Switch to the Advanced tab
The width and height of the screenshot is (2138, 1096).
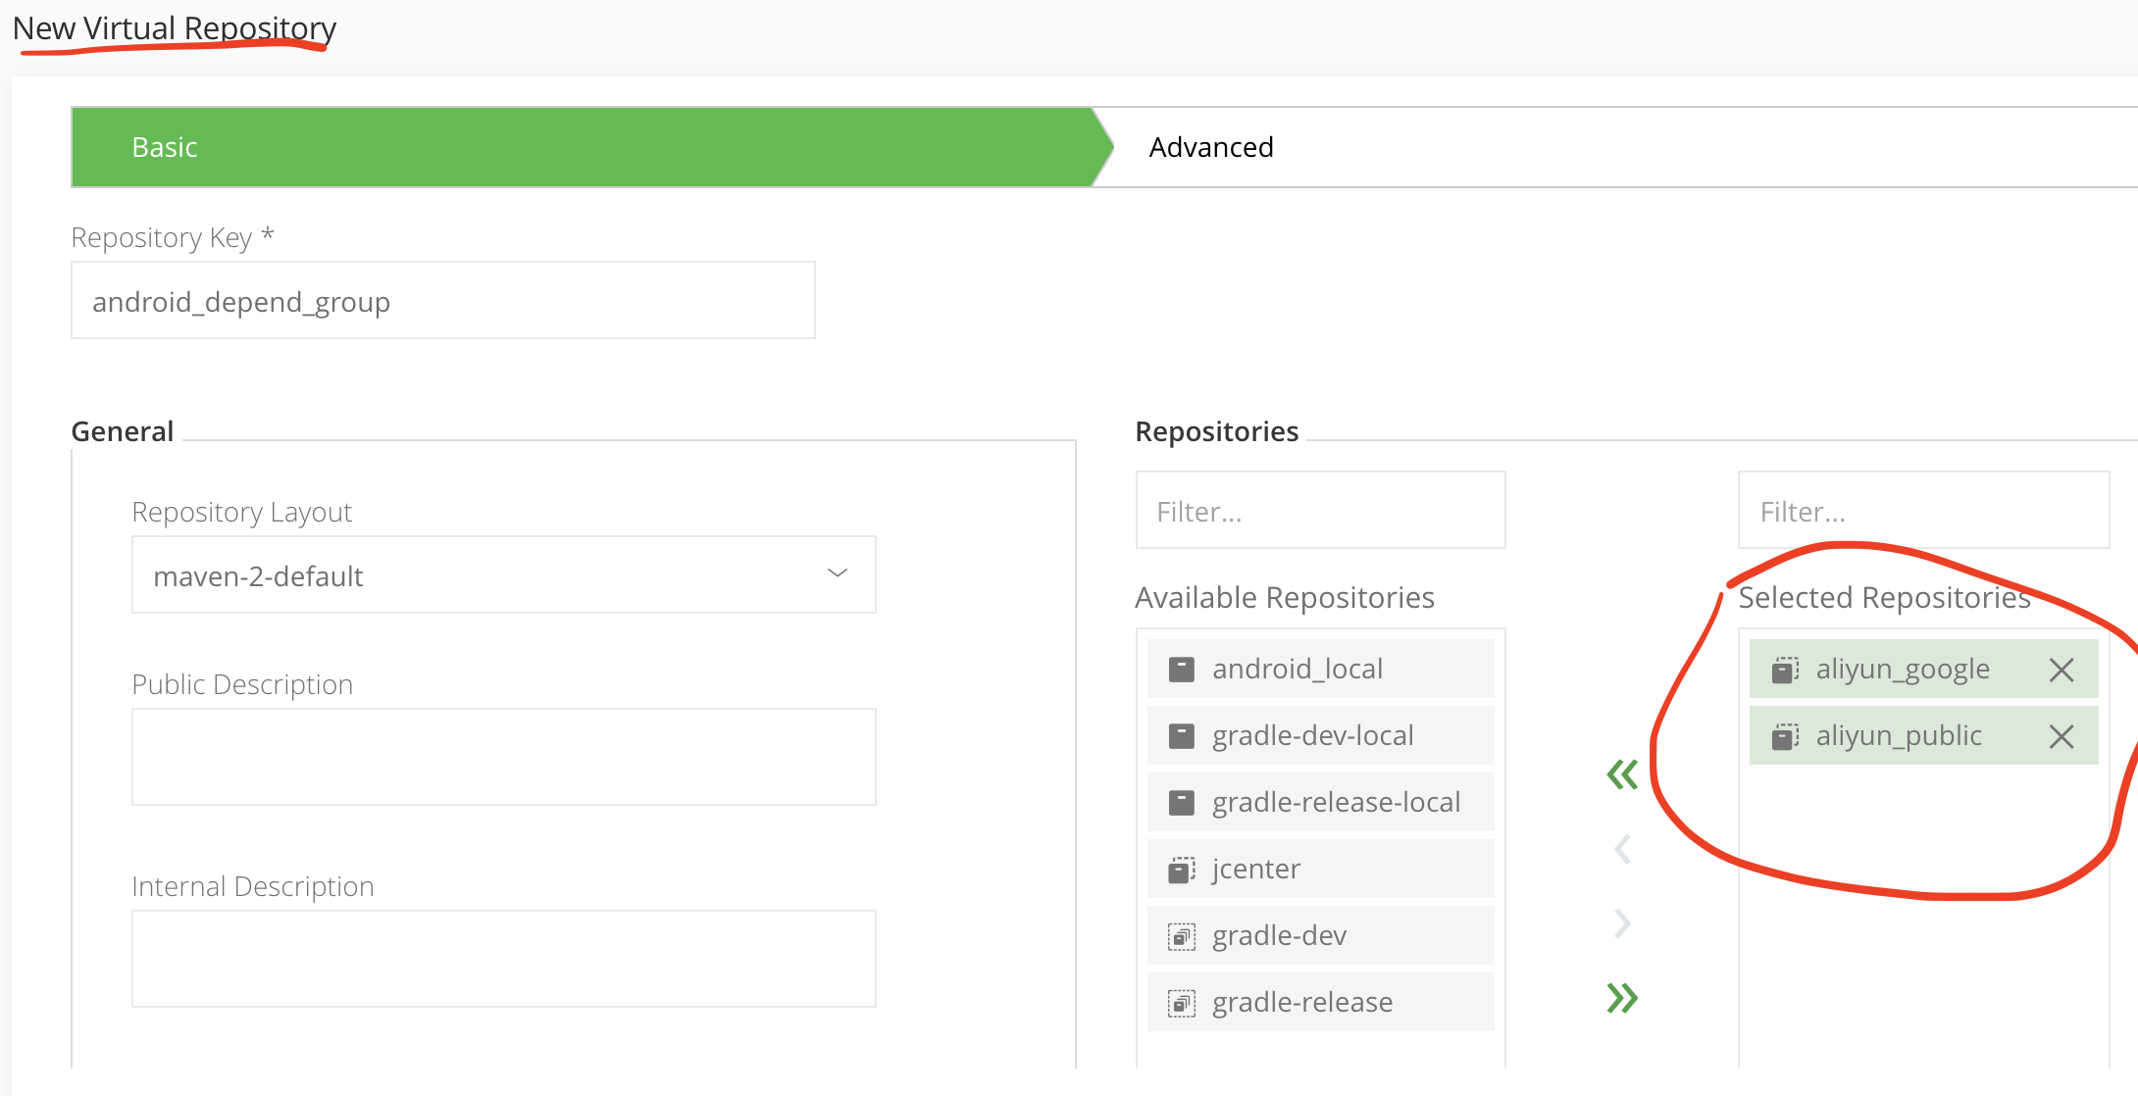tap(1211, 147)
